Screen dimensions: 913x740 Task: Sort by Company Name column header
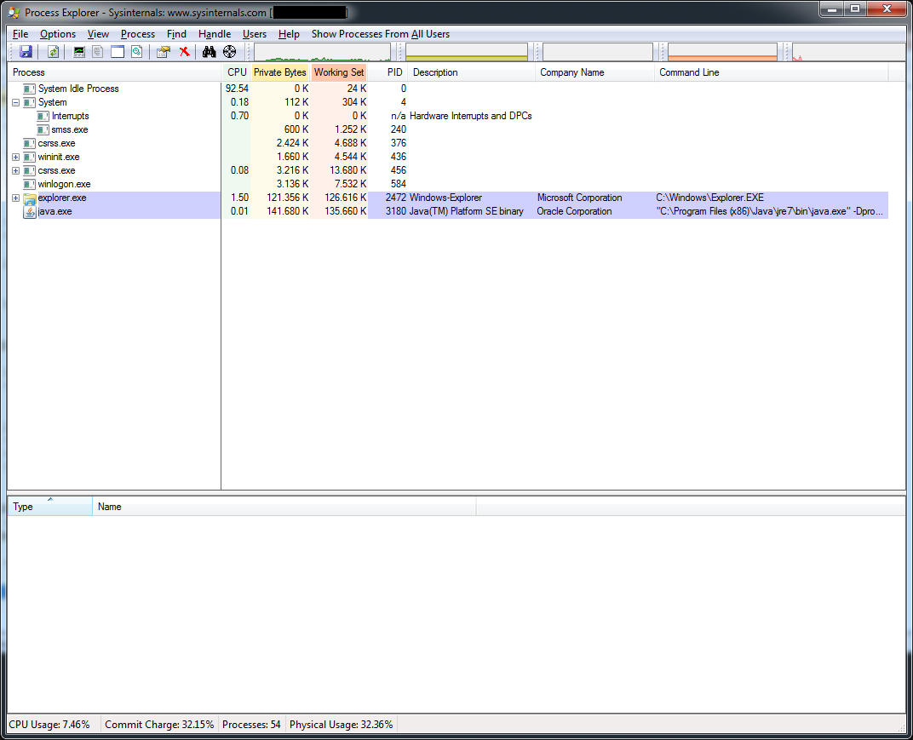tap(594, 72)
